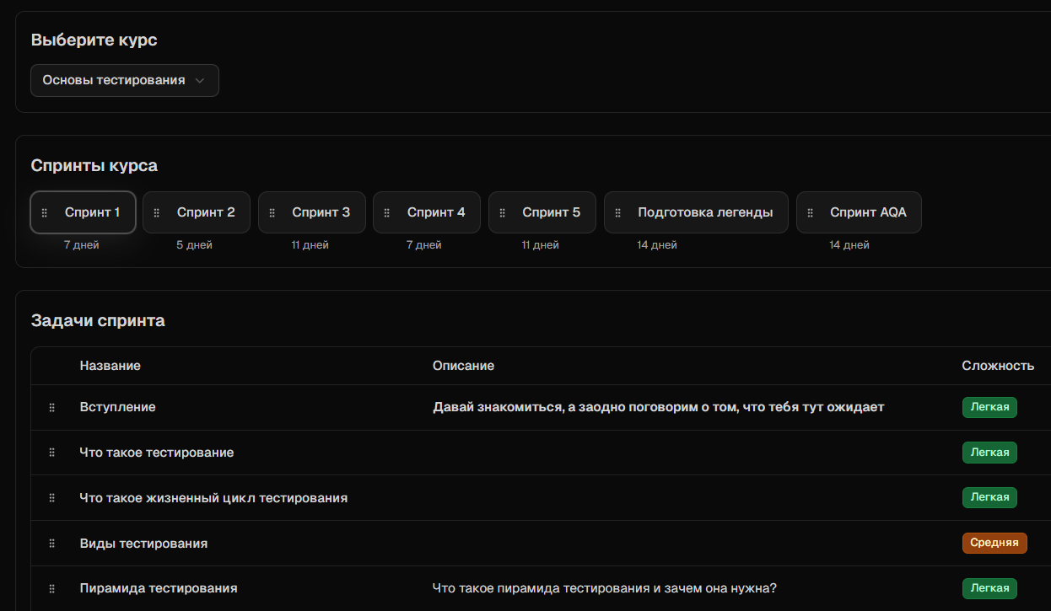Open the Подготовка легенды sprint
Viewport: 1051px width, 611px height.
(x=704, y=212)
